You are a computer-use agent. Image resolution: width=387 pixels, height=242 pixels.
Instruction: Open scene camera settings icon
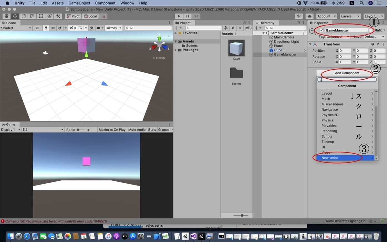point(99,28)
